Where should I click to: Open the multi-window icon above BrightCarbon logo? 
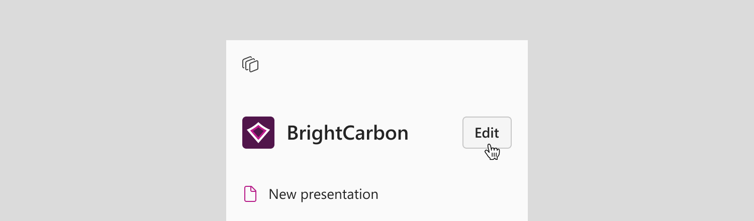pos(250,64)
